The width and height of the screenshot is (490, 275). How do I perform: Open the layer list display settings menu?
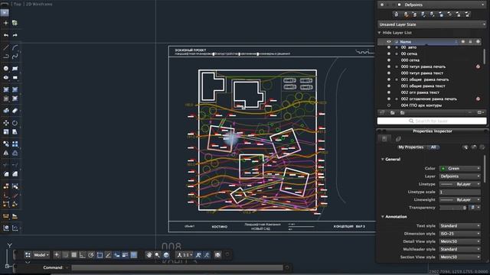(x=481, y=112)
